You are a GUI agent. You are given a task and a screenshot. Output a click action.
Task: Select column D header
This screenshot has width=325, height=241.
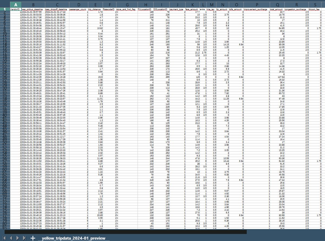click(79, 5)
